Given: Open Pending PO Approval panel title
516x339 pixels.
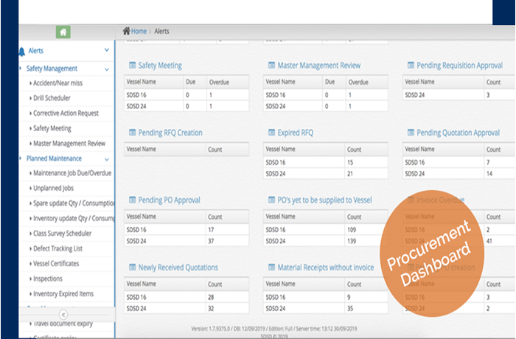Looking at the screenshot, I should (169, 200).
